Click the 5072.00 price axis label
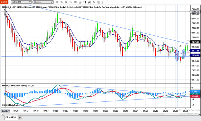Screen dimensions: 201x121 coord(196,75)
